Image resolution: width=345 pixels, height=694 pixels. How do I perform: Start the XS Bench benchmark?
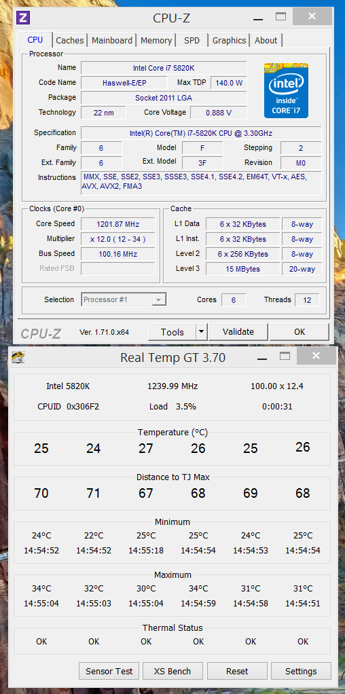tap(172, 671)
